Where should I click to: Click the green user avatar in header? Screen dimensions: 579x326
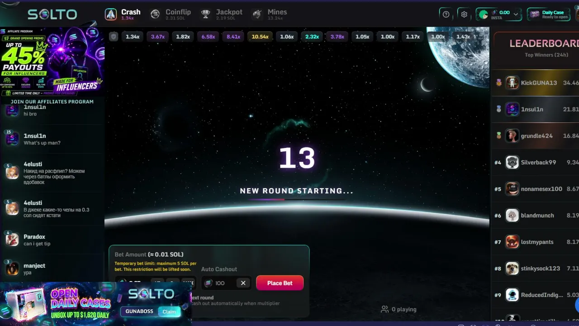pyautogui.click(x=483, y=14)
